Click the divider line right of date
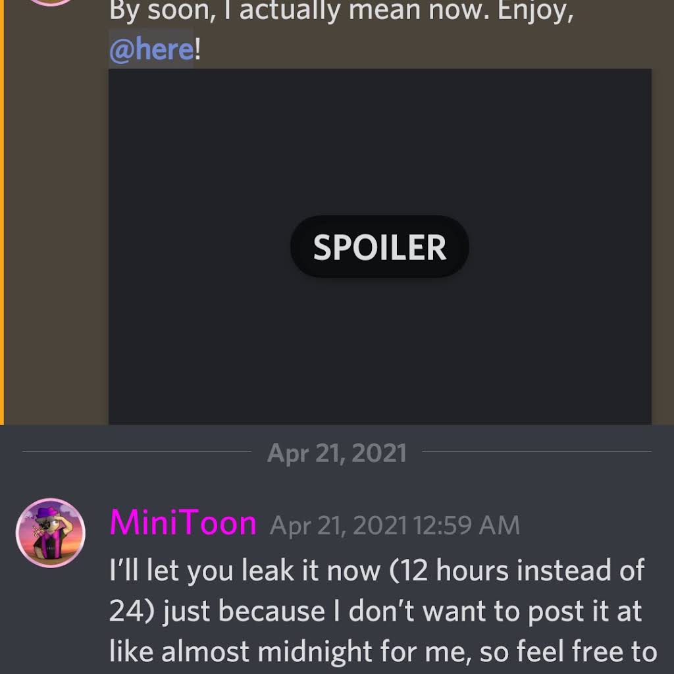Viewport: 674px width, 674px height. point(537,452)
